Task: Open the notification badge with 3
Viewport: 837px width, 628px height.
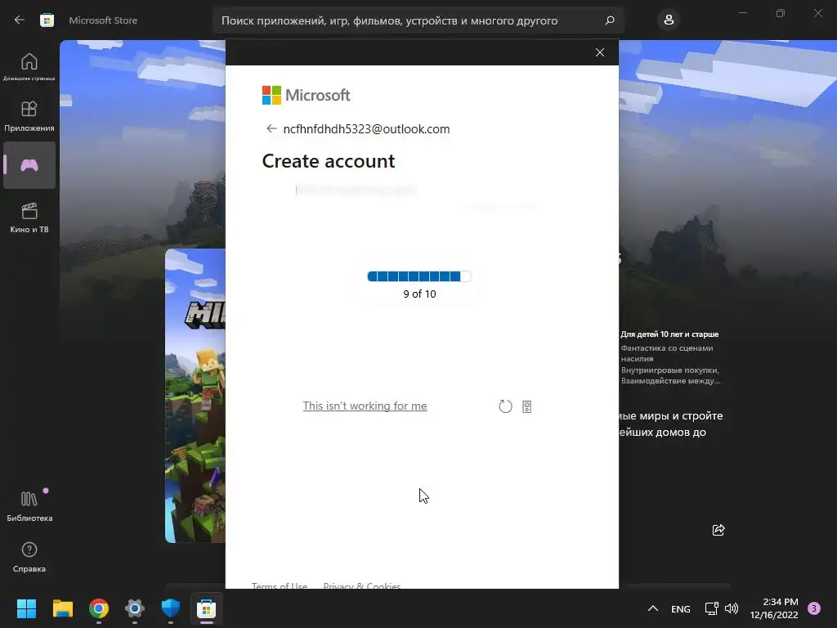Action: tap(814, 608)
